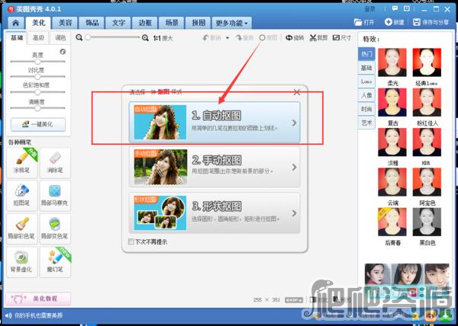Switch to the 边框 tab
Viewport: 458px width, 326px height.
(145, 23)
